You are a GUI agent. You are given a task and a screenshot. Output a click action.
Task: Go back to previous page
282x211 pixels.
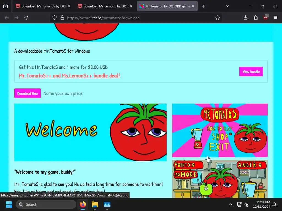[x=7, y=18]
